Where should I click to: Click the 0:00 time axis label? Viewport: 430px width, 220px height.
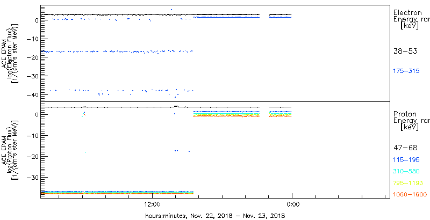pos(292,204)
